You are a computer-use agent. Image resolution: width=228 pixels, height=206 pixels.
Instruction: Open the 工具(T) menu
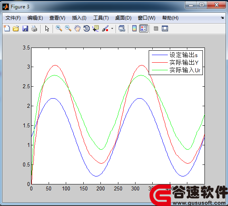[101, 18]
